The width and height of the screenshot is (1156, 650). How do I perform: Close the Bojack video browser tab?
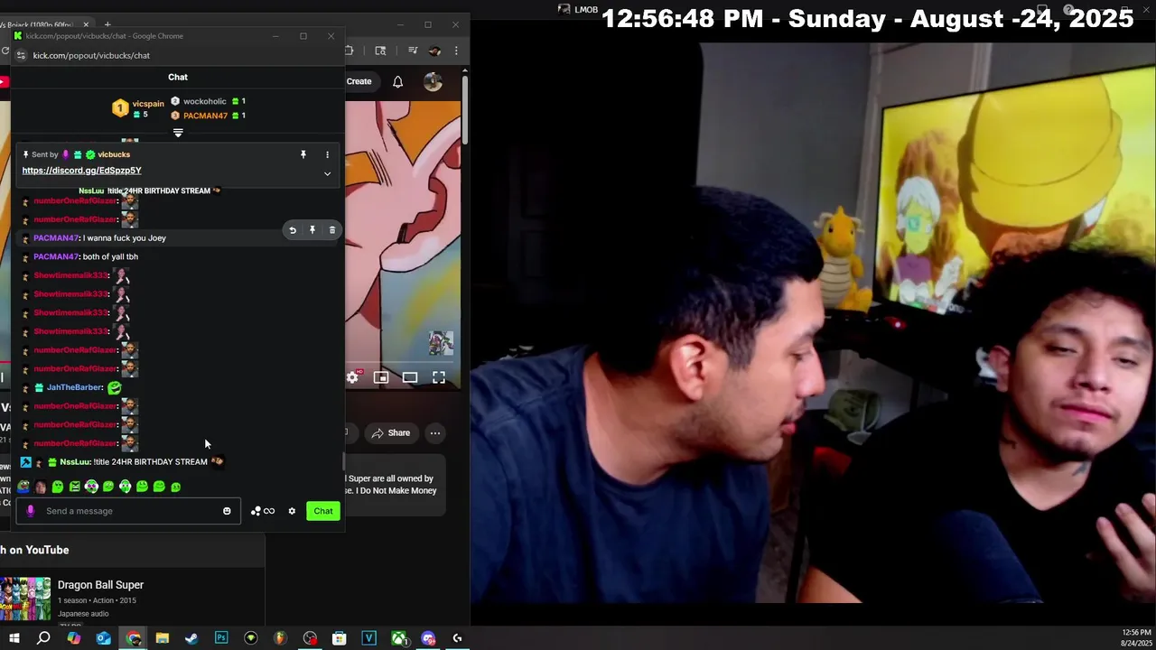pyautogui.click(x=87, y=24)
